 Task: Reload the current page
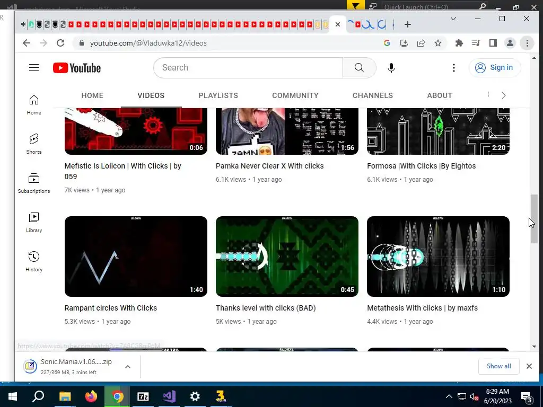tap(60, 43)
